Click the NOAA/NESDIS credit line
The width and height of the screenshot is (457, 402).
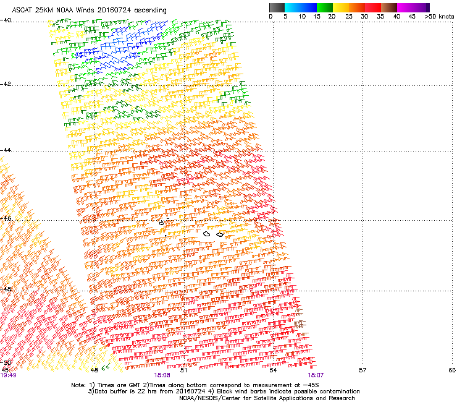pos(267,398)
